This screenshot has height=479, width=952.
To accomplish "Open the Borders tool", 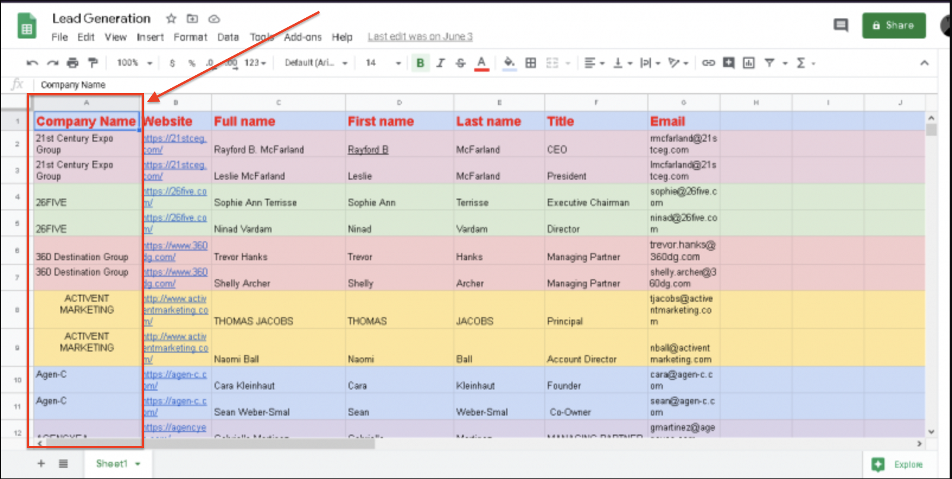I will point(531,63).
